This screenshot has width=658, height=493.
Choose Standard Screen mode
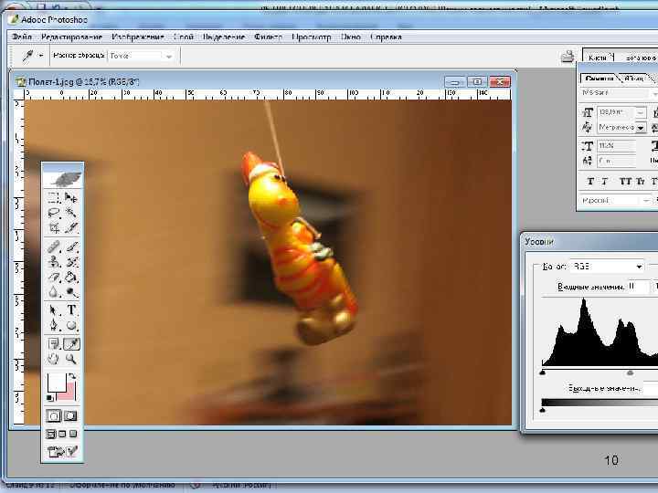[x=50, y=434]
